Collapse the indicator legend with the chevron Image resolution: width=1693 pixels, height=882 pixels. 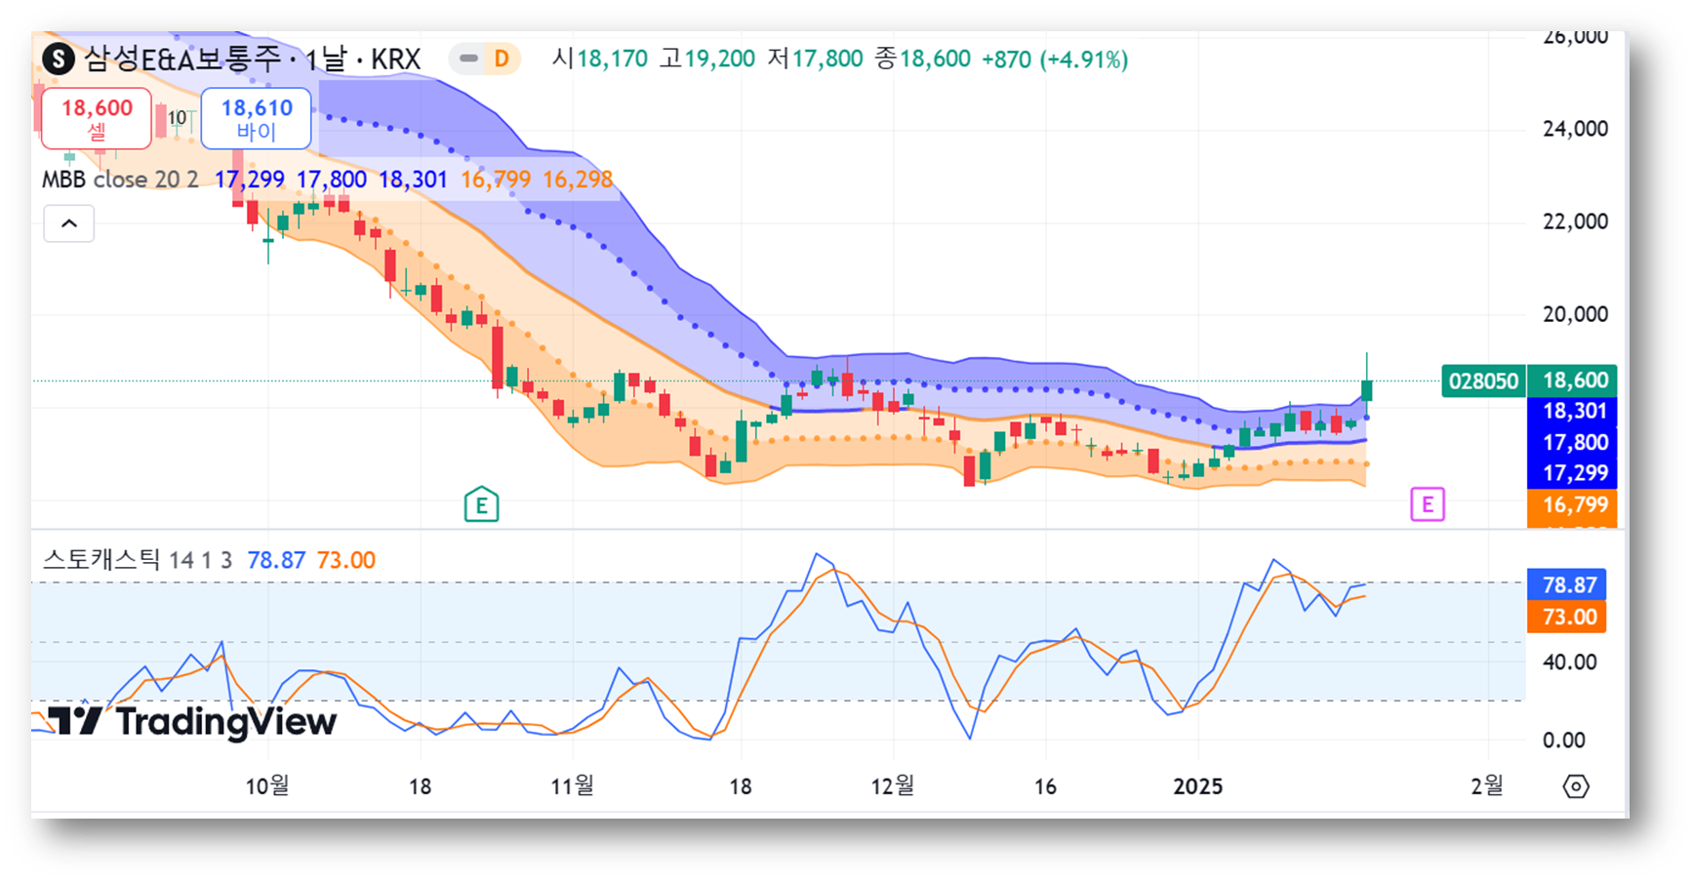tap(69, 223)
